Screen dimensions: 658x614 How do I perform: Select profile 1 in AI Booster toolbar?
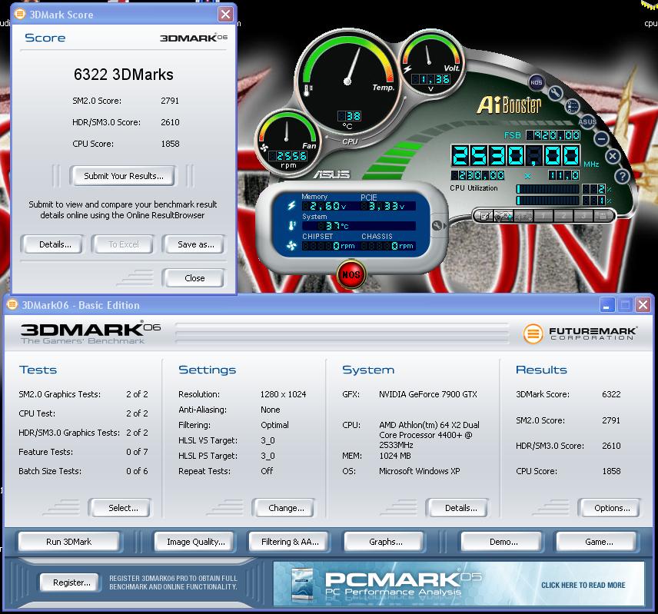[x=543, y=216]
